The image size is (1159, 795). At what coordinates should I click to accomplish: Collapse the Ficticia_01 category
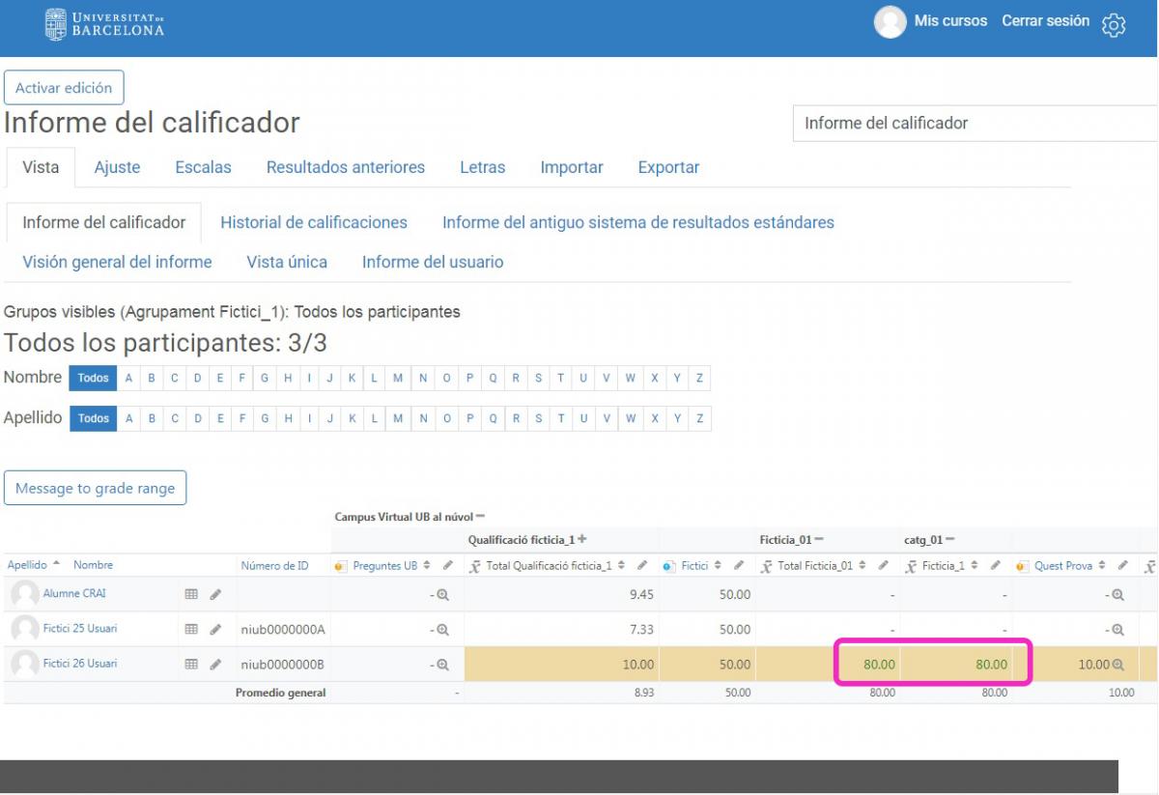(x=819, y=540)
